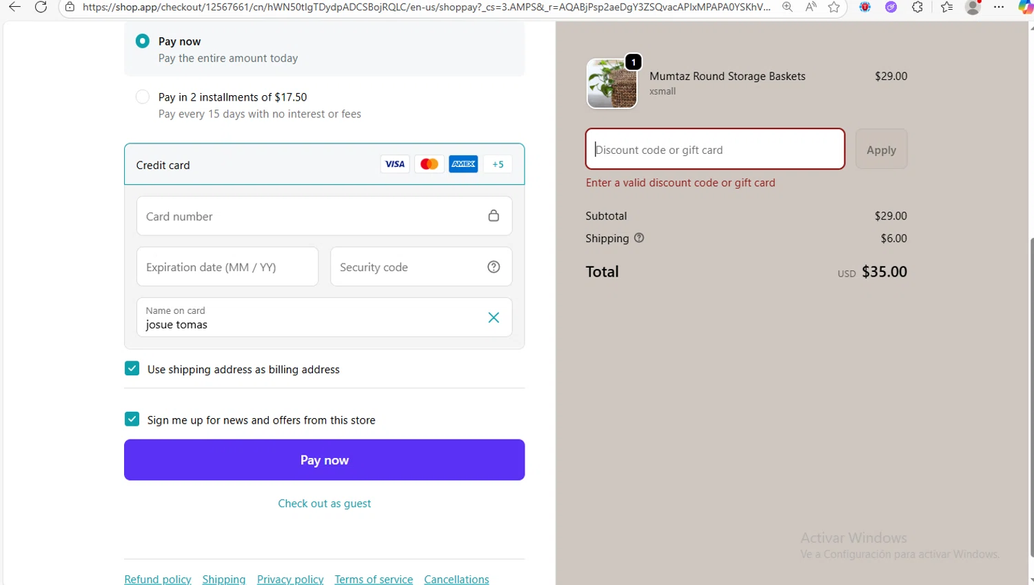Viewport: 1034px width, 585px height.
Task: Open the Favorites list icon
Action: [x=947, y=7]
